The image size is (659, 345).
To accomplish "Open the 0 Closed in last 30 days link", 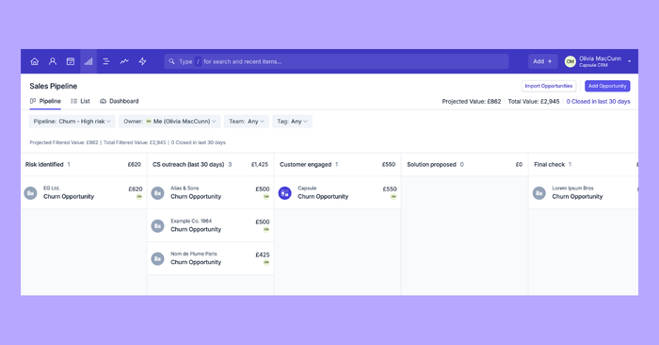I will point(598,102).
